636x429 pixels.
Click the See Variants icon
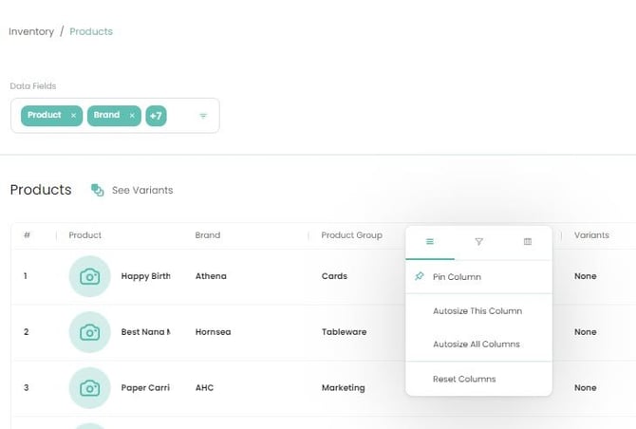click(x=97, y=190)
